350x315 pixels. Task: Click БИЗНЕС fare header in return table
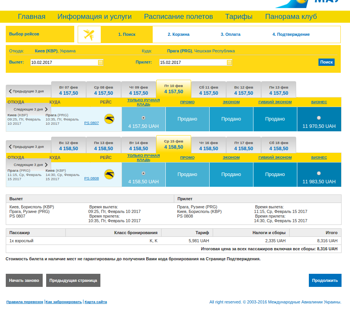click(319, 157)
